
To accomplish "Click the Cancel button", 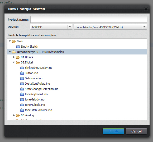I will coord(136,131).
